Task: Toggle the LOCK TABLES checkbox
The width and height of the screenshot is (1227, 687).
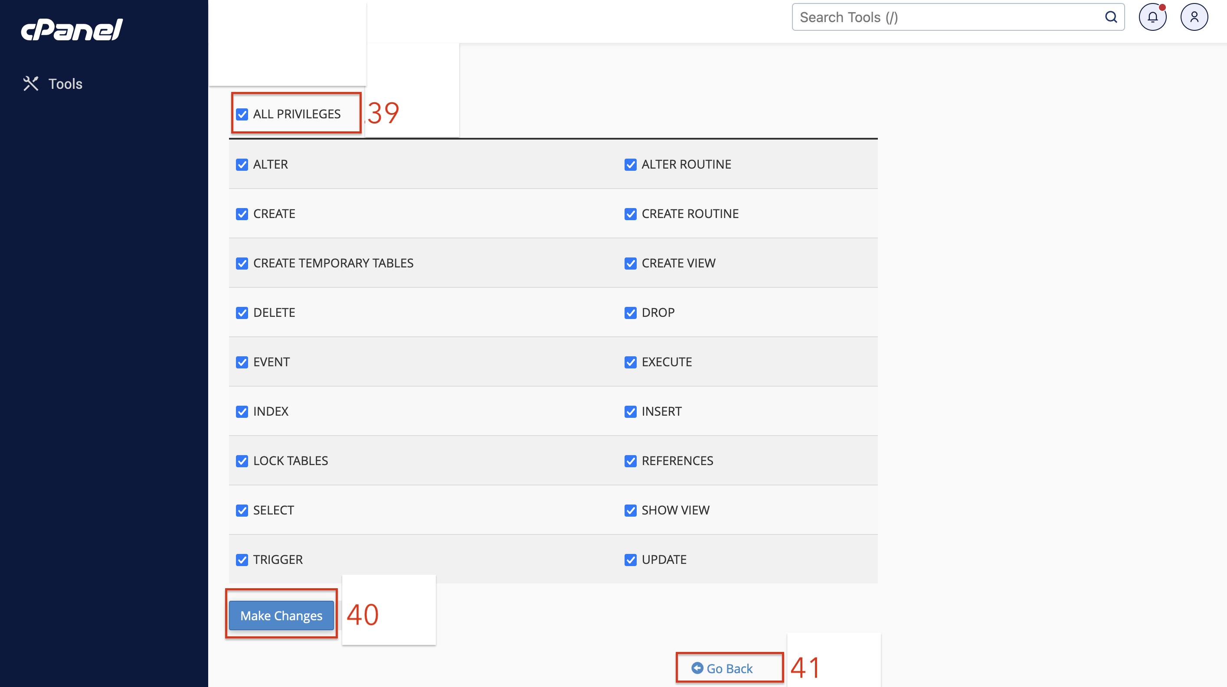Action: pos(242,461)
